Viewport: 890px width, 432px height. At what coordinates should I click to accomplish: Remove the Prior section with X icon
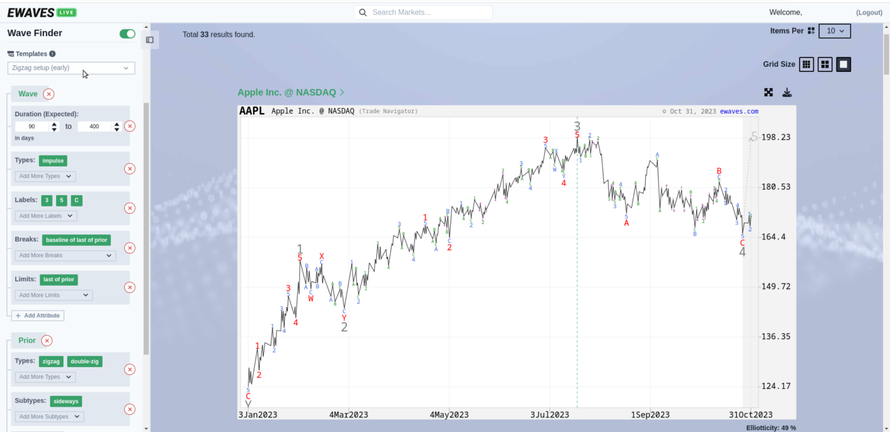[47, 341]
